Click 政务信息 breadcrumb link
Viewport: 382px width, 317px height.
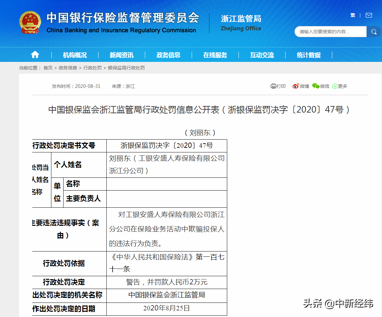tap(68, 68)
